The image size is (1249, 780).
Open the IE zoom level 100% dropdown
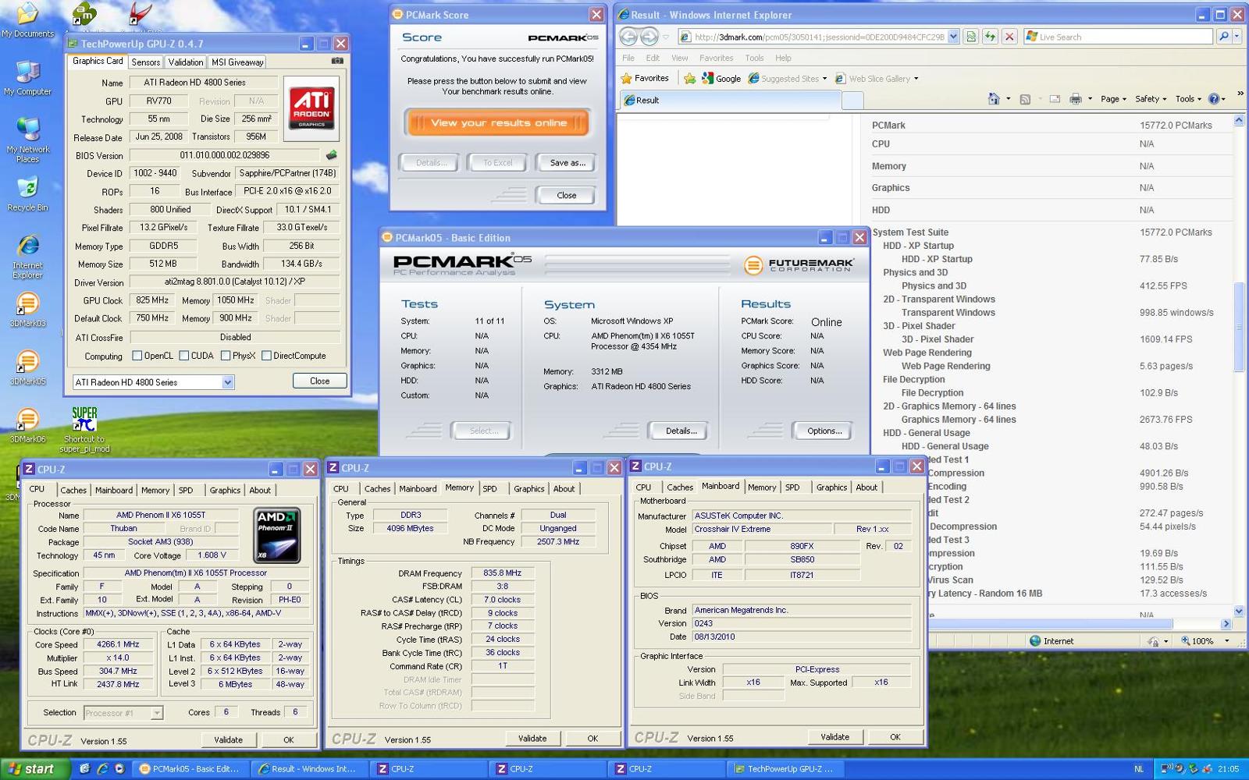[1226, 641]
